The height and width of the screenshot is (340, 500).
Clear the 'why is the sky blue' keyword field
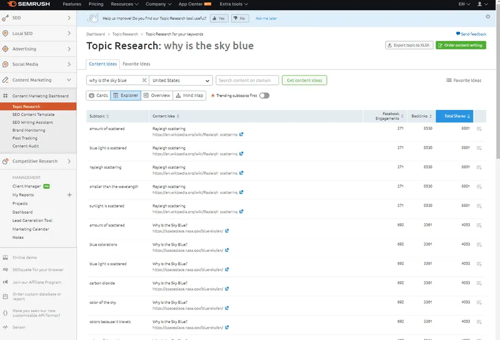click(144, 81)
